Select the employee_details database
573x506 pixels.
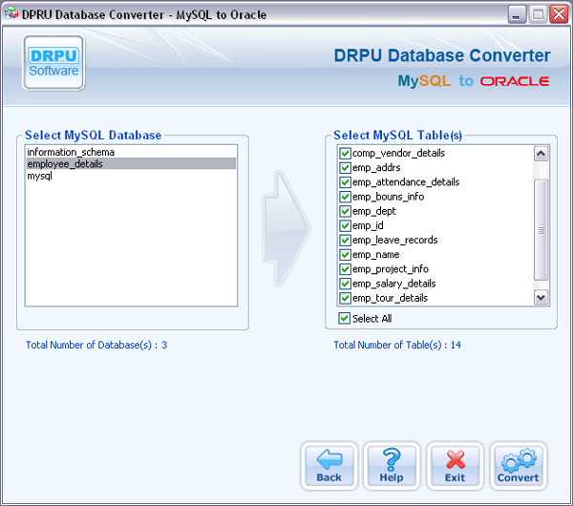coord(131,163)
